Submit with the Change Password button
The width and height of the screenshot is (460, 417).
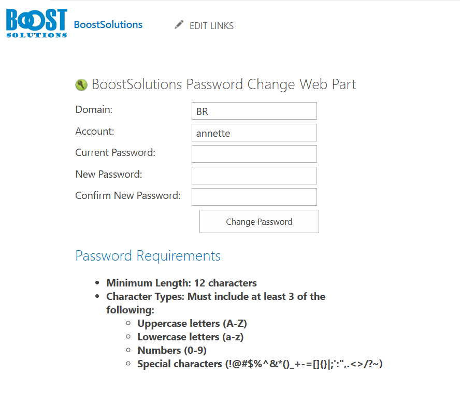click(x=259, y=222)
